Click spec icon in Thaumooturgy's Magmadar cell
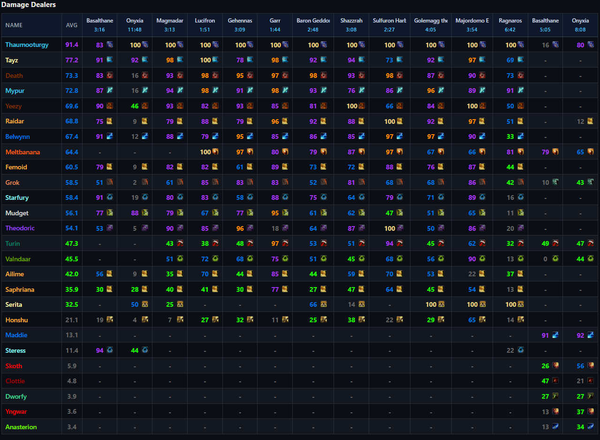This screenshot has width=600, height=440. coord(180,45)
